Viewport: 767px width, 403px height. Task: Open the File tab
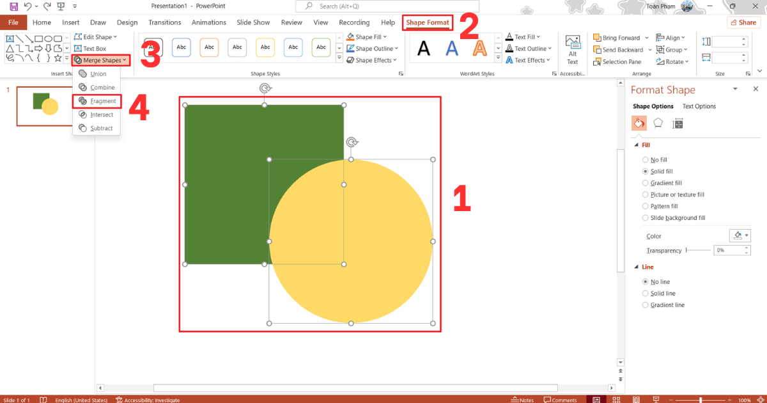pyautogui.click(x=13, y=22)
